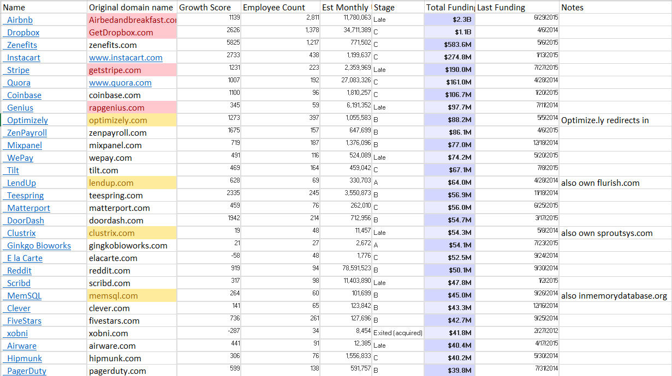The width and height of the screenshot is (672, 376).
Task: Open the FiveStars company link
Action: 24,321
